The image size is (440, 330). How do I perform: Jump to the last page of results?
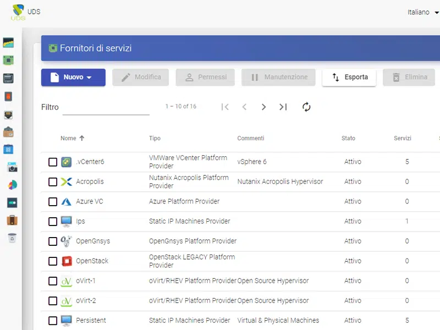(283, 107)
